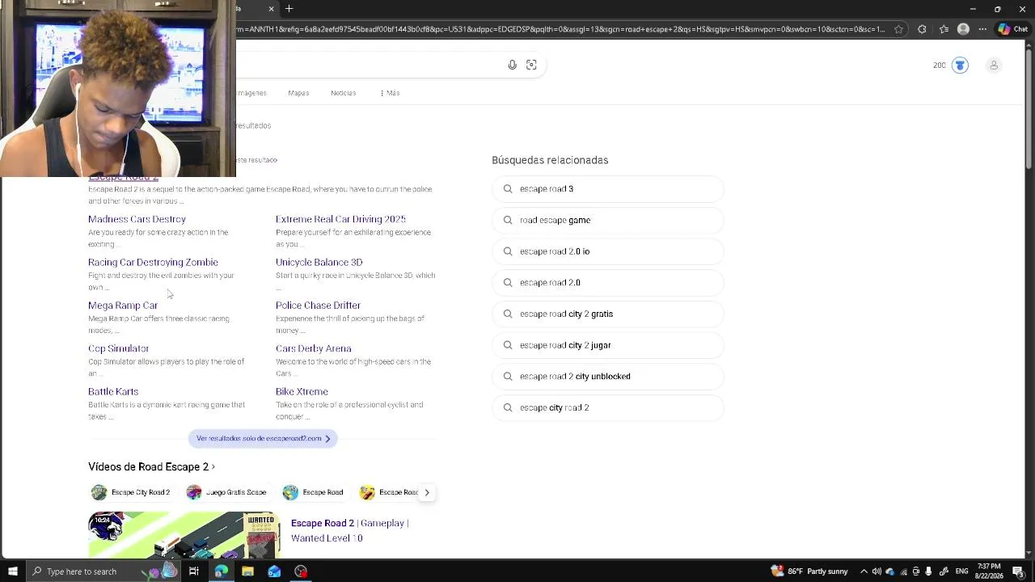Open Escape Road 2 Gameplay Wanted Level link
The image size is (1035, 582).
[349, 530]
